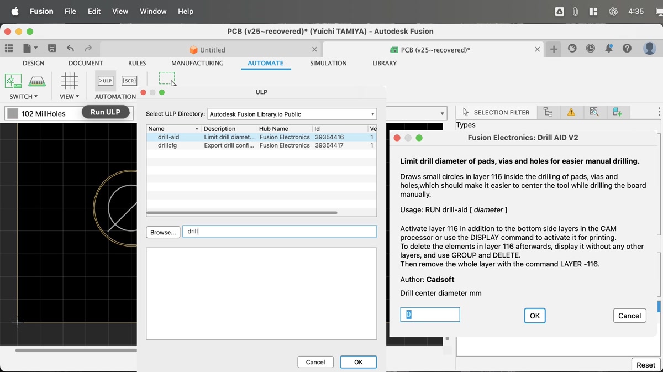This screenshot has height=372, width=663.
Task: Open the notifications bell icon
Action: (609, 49)
